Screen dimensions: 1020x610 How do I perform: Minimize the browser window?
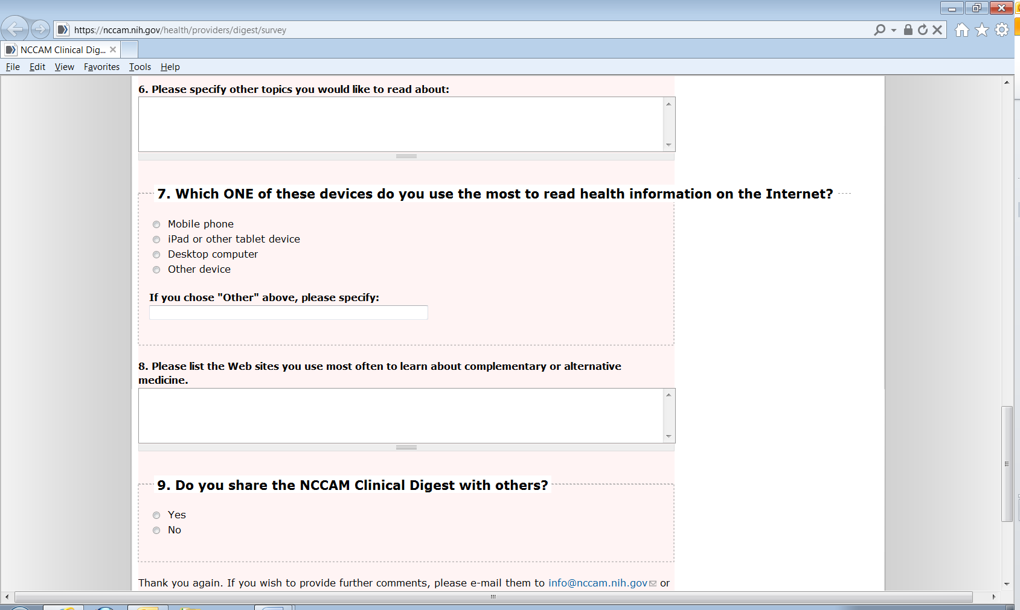[x=952, y=8]
